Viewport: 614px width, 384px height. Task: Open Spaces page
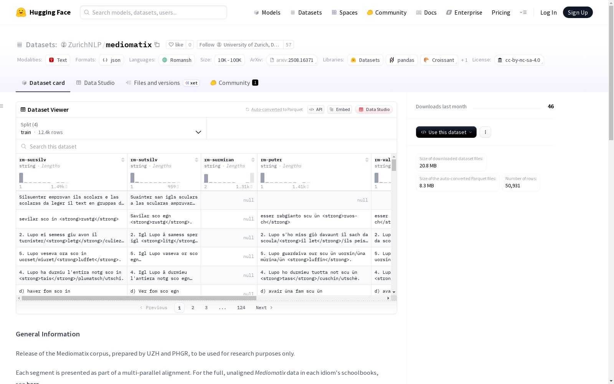click(x=344, y=12)
